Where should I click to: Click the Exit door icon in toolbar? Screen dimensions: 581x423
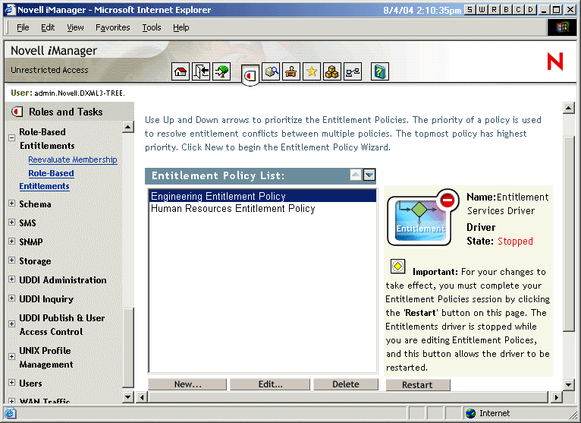click(201, 71)
